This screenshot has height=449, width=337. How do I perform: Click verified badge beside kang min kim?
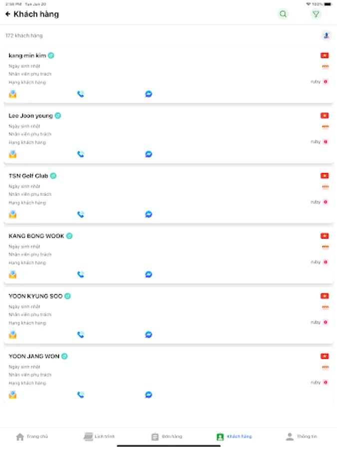(x=51, y=55)
